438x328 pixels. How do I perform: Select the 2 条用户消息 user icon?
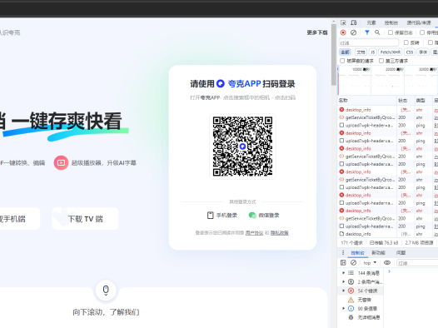(351, 282)
